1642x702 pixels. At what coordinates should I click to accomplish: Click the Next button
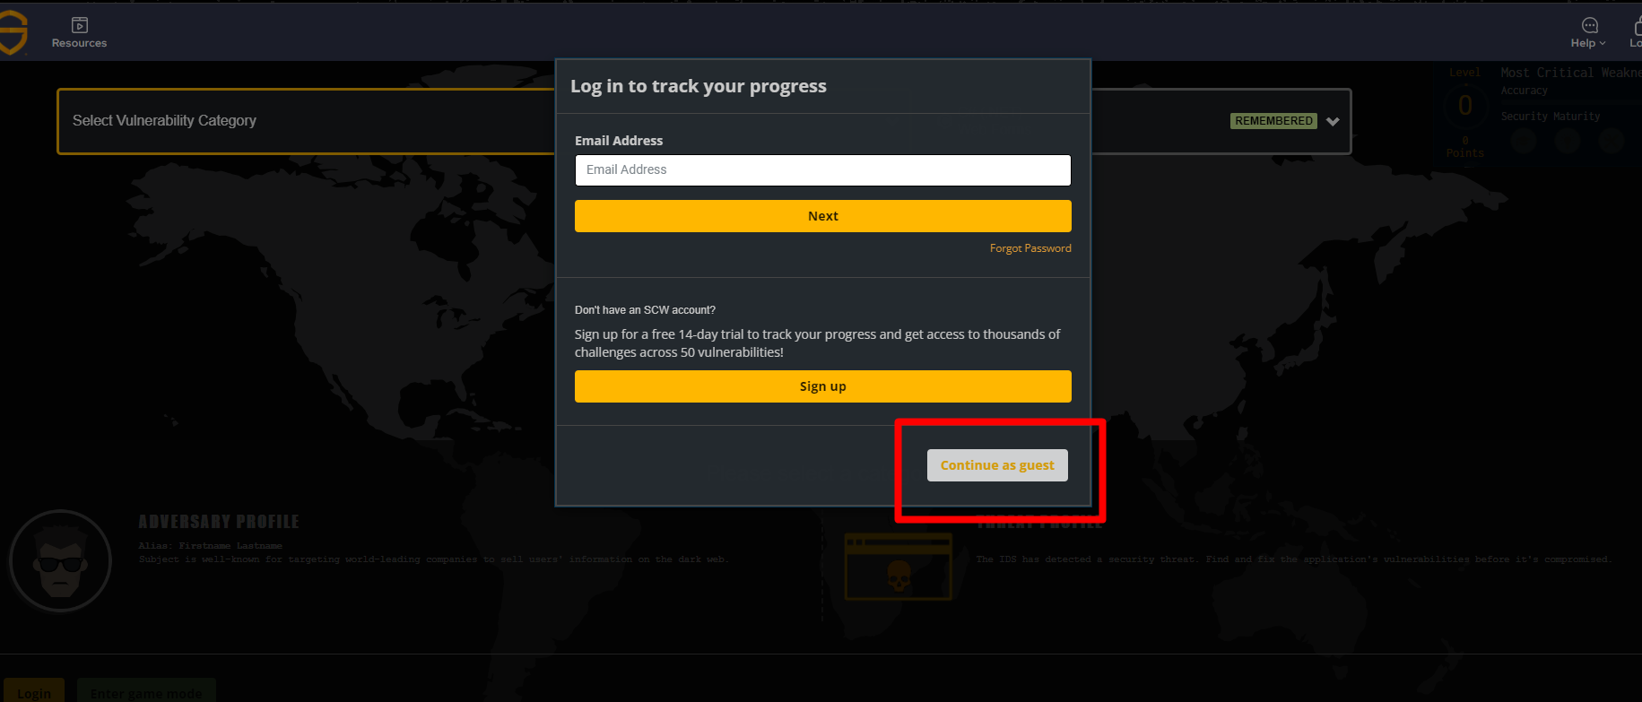822,216
